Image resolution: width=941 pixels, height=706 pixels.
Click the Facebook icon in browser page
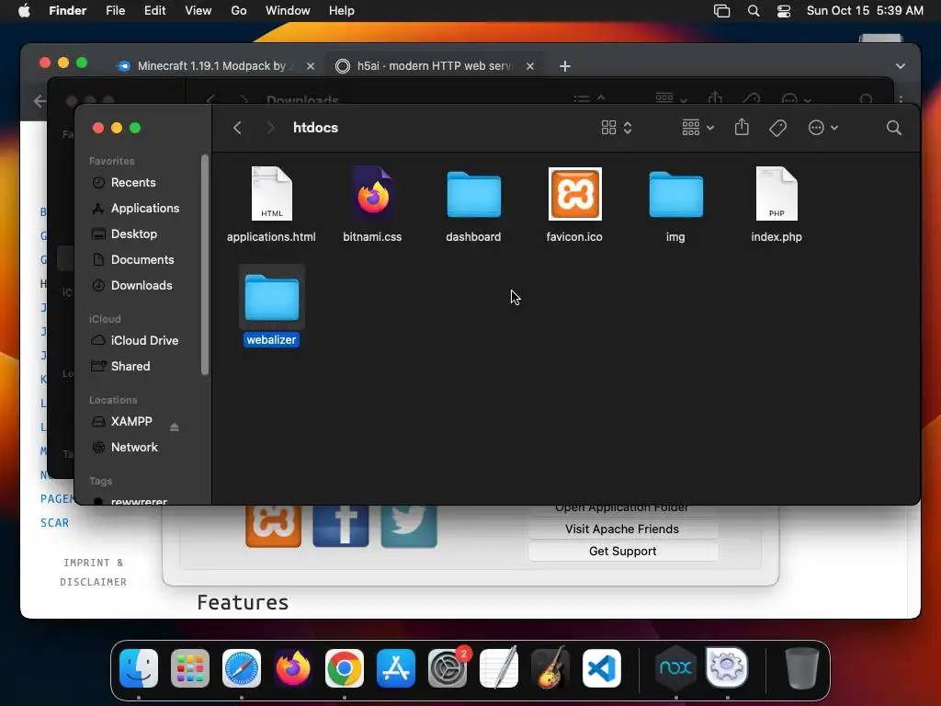pos(341,526)
